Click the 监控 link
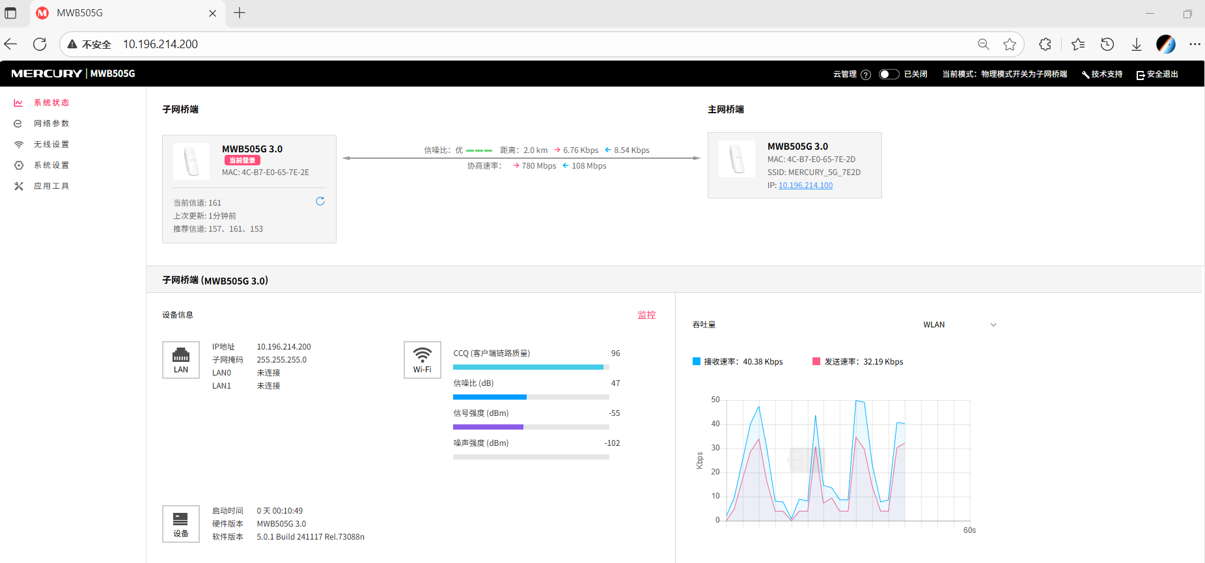Viewport: 1205px width, 563px height. (646, 315)
